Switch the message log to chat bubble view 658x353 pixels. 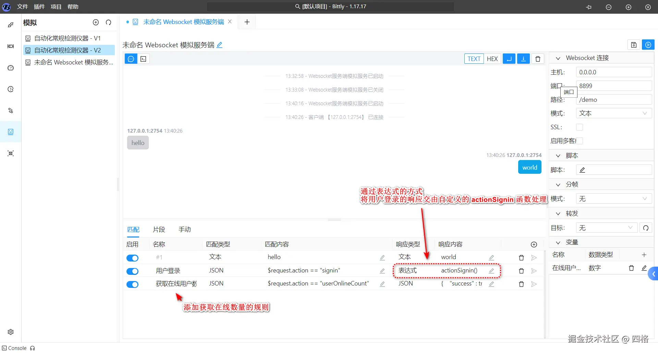tap(131, 59)
